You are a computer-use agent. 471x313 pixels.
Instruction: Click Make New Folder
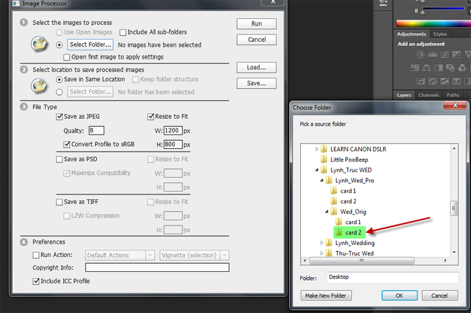coord(326,295)
